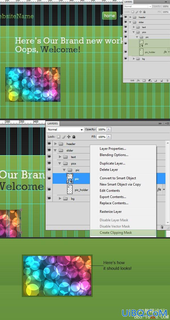Toggle pic_holder visibility in large Layers panel
Viewport: 170px width, 320px height.
point(49,190)
